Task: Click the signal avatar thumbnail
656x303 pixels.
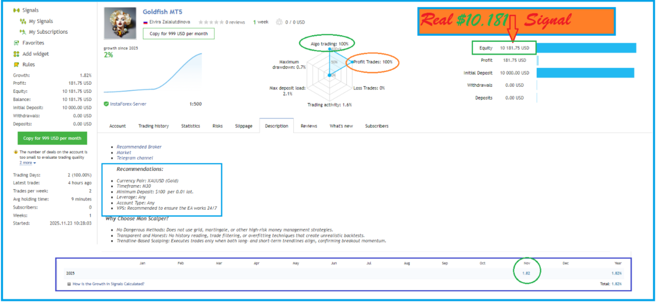Action: click(x=120, y=23)
